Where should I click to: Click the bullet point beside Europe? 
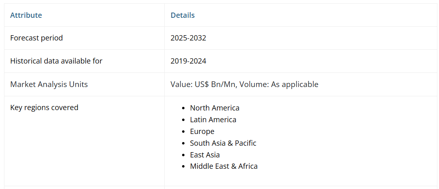(x=184, y=132)
